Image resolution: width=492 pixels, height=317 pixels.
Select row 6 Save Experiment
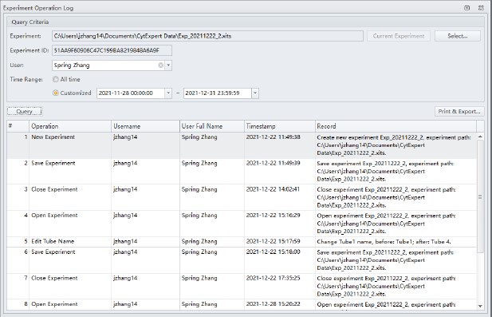tap(242, 260)
